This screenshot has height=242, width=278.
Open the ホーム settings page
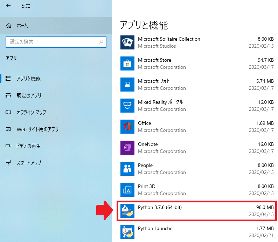pos(56,25)
